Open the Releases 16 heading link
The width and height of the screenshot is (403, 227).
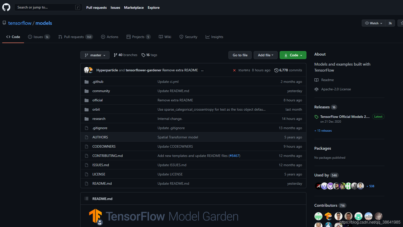pos(326,107)
